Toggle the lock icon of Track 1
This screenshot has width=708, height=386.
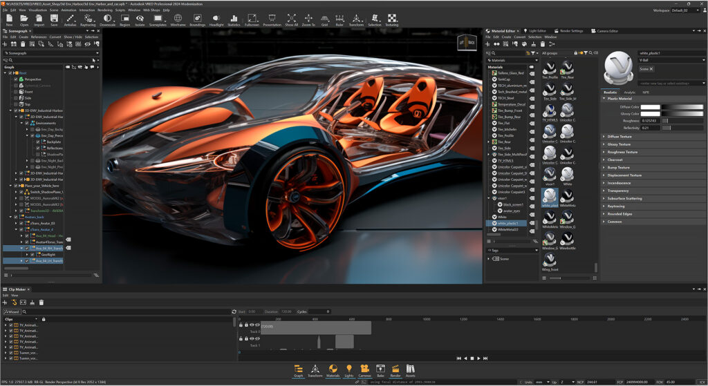pos(246,338)
